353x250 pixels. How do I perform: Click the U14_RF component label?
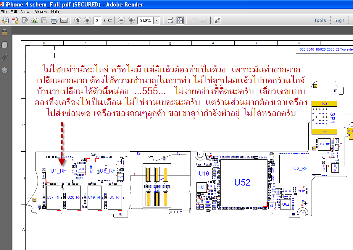coord(324,144)
